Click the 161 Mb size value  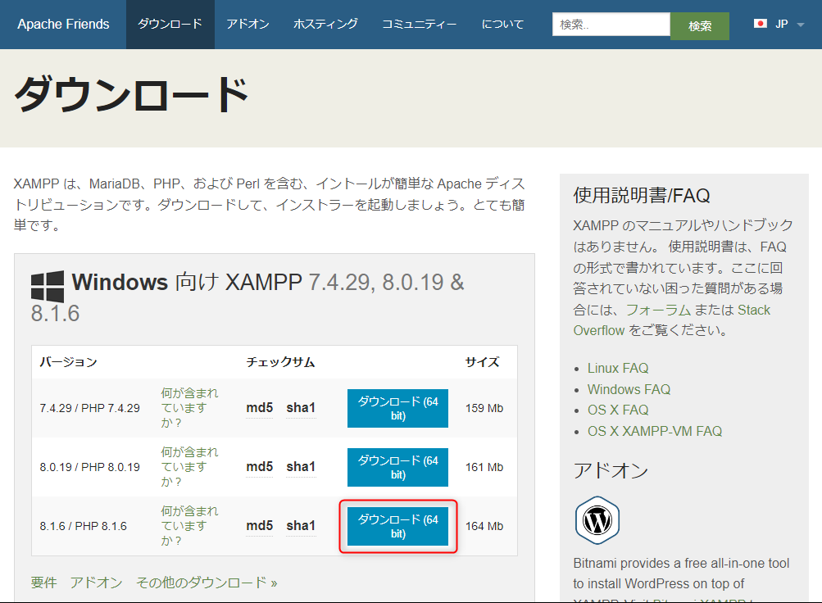(484, 467)
